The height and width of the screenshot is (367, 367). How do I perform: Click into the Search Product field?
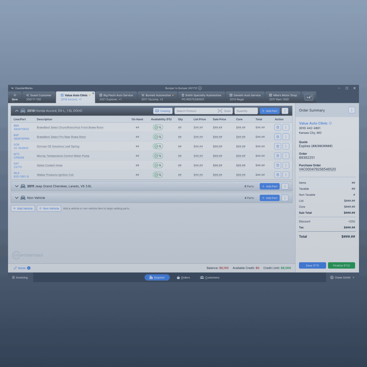coord(196,111)
